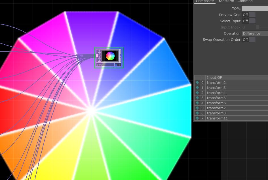Click the up arrow beside transform2
Viewport: 268px width, 180px height.
(197, 83)
